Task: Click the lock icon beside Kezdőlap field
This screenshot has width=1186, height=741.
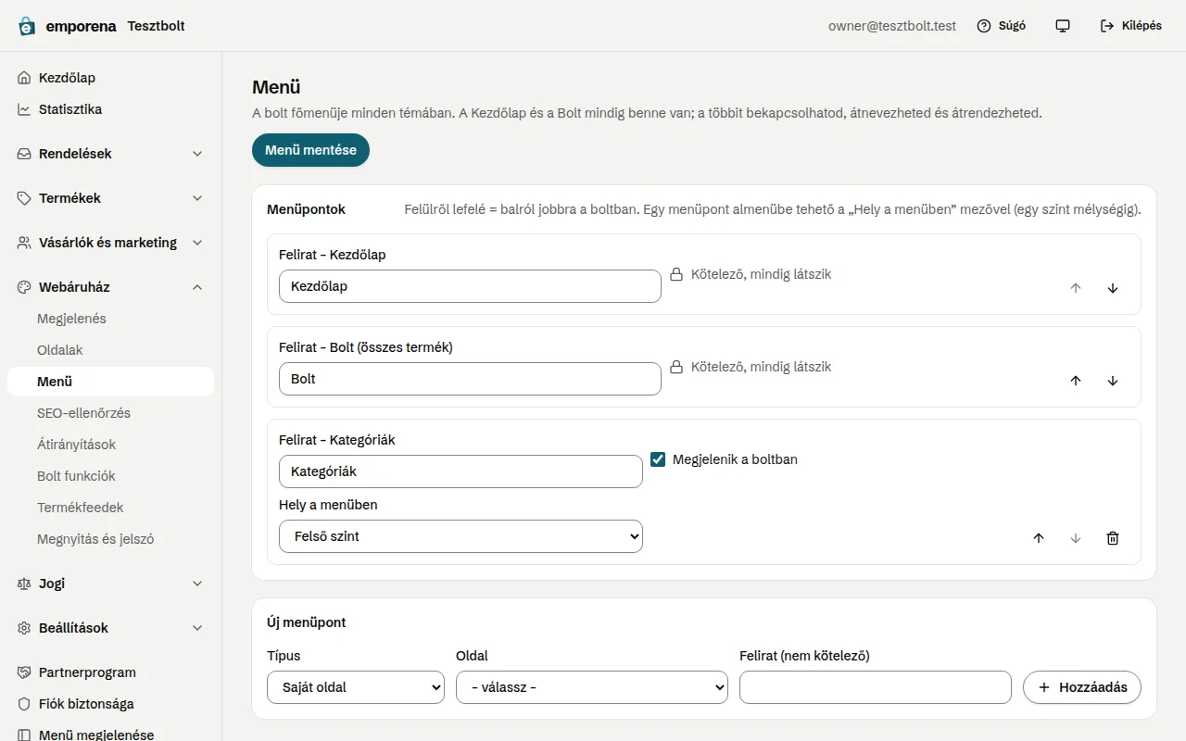Action: coord(676,274)
